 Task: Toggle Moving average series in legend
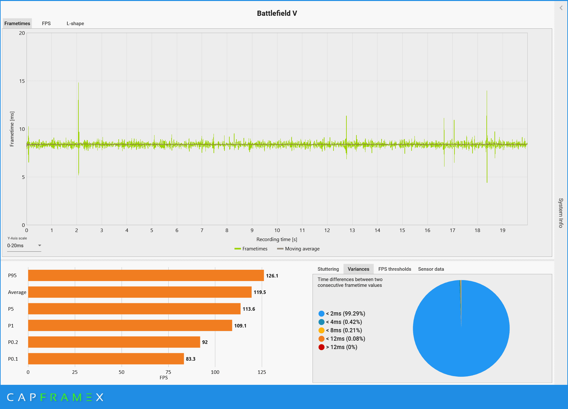tap(298, 249)
